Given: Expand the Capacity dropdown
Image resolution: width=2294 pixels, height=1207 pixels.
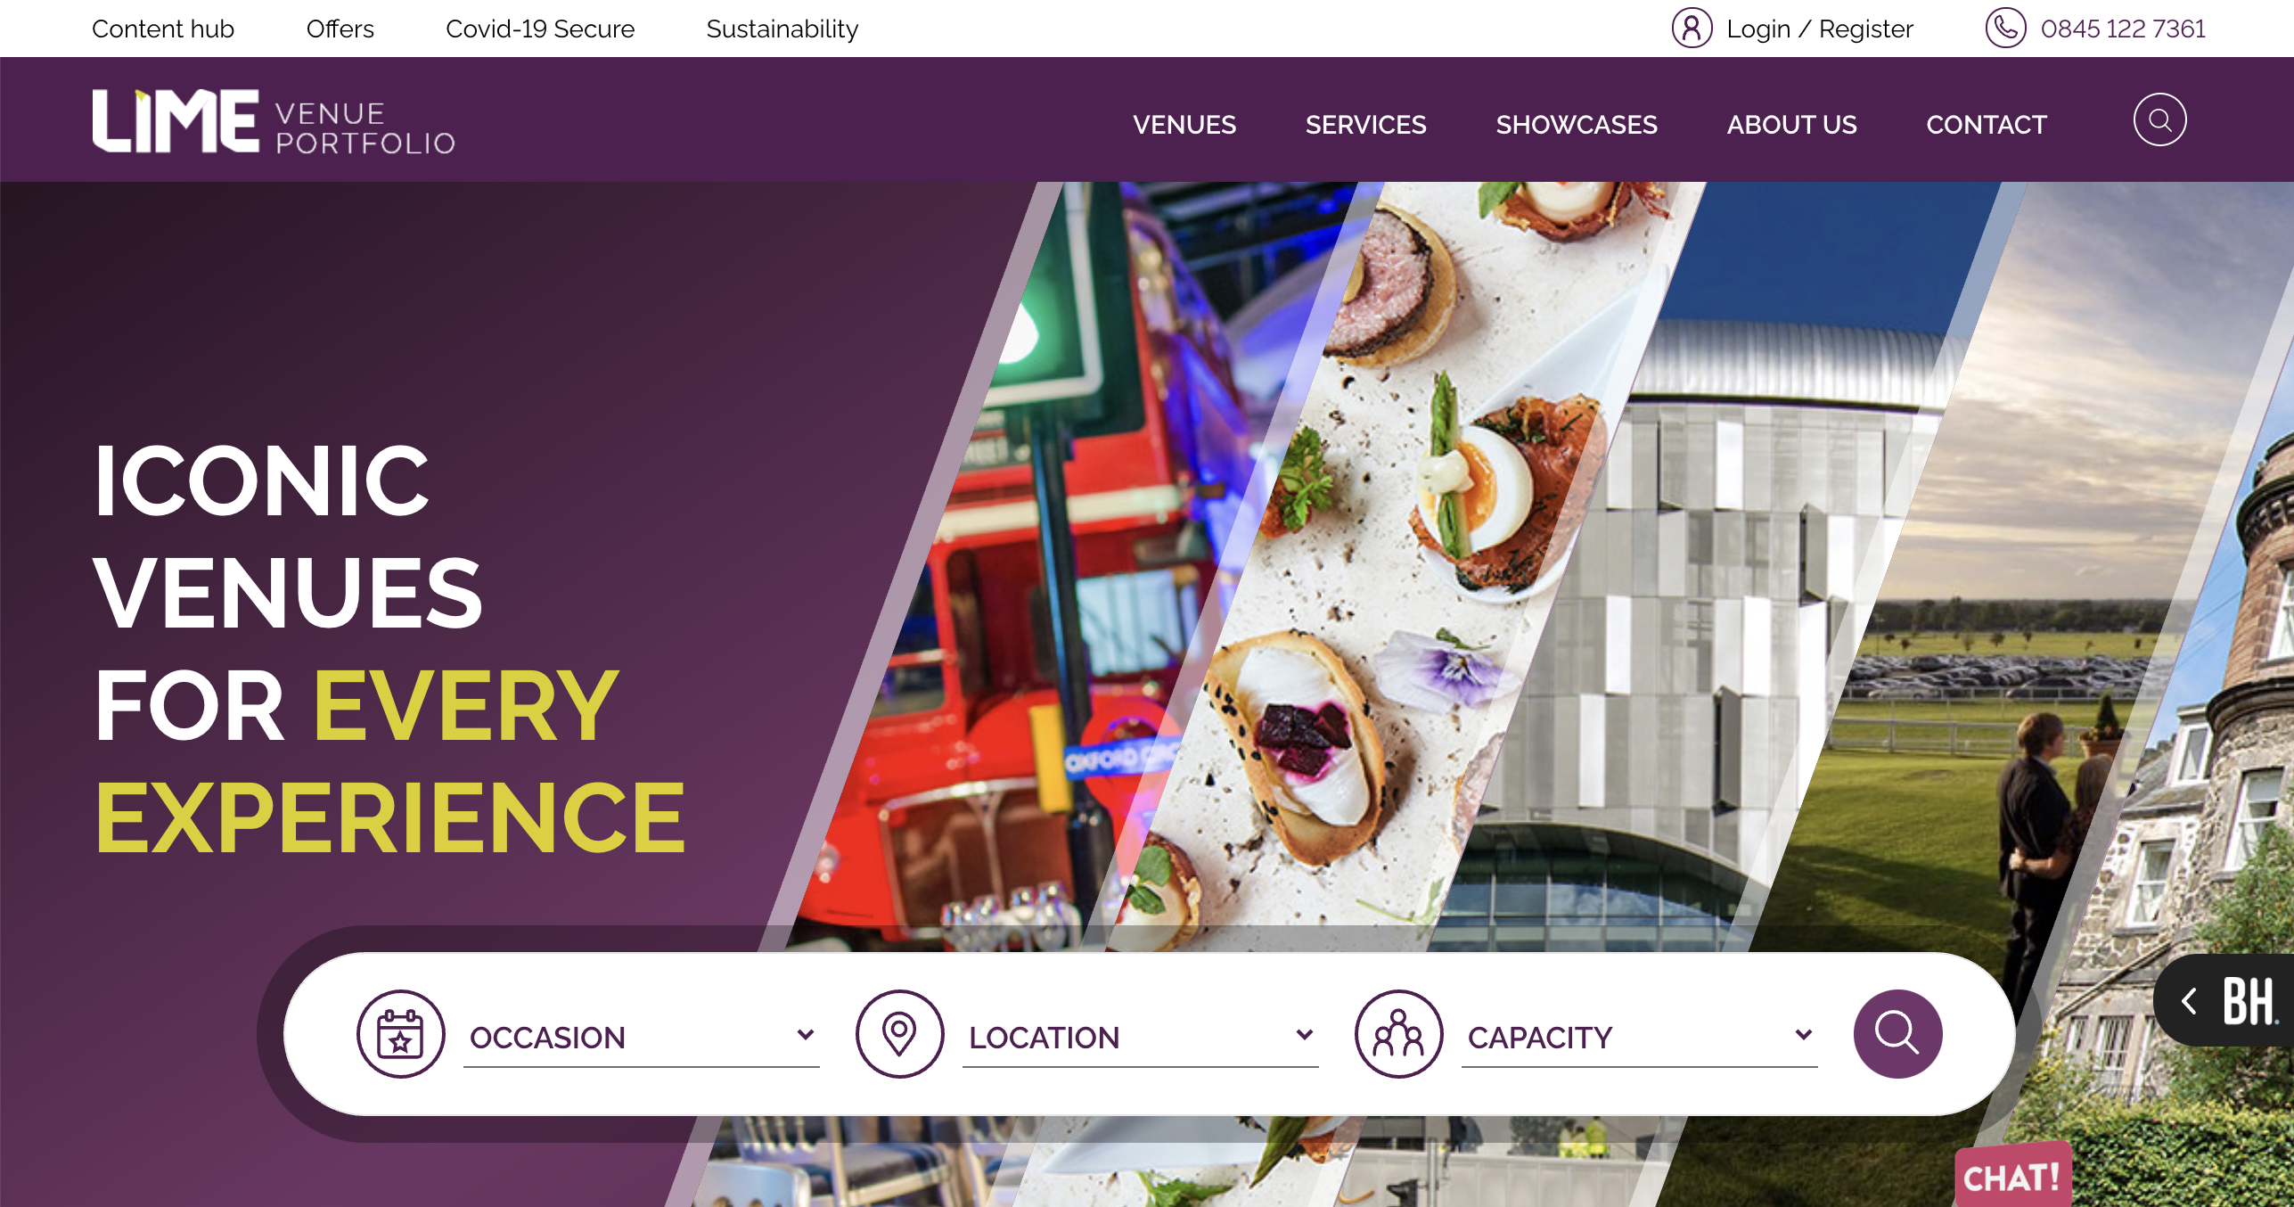Looking at the screenshot, I should (x=1640, y=1038).
